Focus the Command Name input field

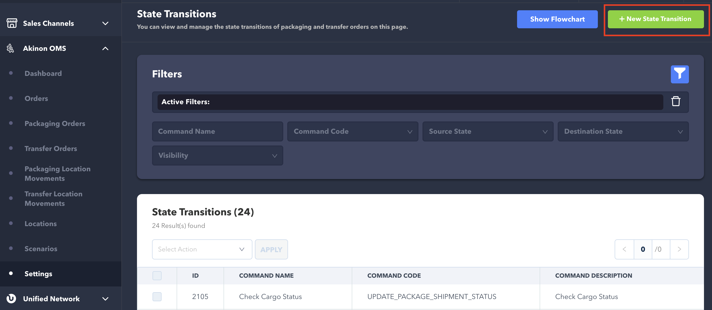pos(217,131)
